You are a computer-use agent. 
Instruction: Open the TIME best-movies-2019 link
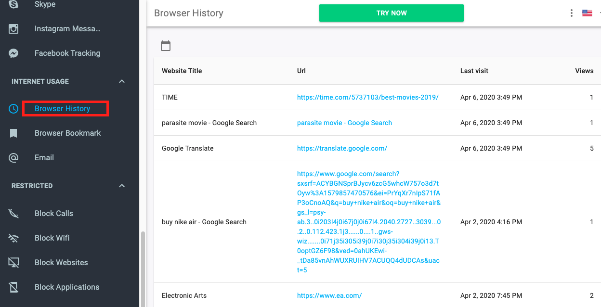coord(368,97)
